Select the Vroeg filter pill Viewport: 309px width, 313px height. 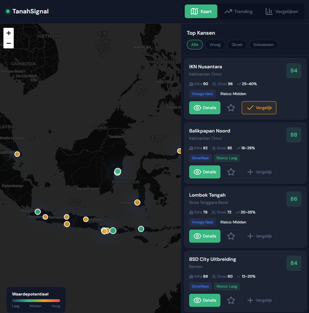pyautogui.click(x=215, y=44)
